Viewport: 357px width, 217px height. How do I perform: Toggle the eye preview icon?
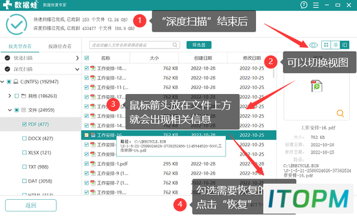click(313, 45)
